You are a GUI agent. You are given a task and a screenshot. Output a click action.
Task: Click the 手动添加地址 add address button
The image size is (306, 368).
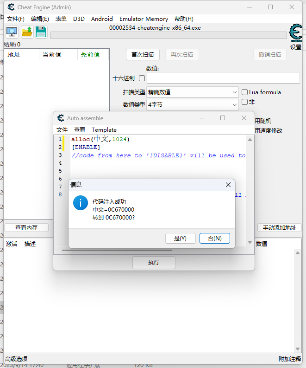280,228
